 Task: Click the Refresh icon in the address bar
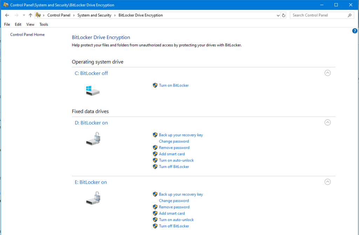coord(283,15)
